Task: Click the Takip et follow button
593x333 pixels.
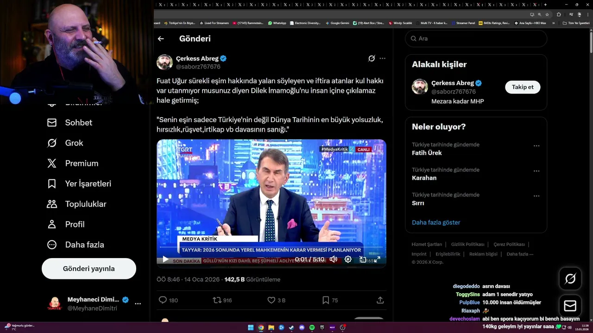Action: point(523,87)
